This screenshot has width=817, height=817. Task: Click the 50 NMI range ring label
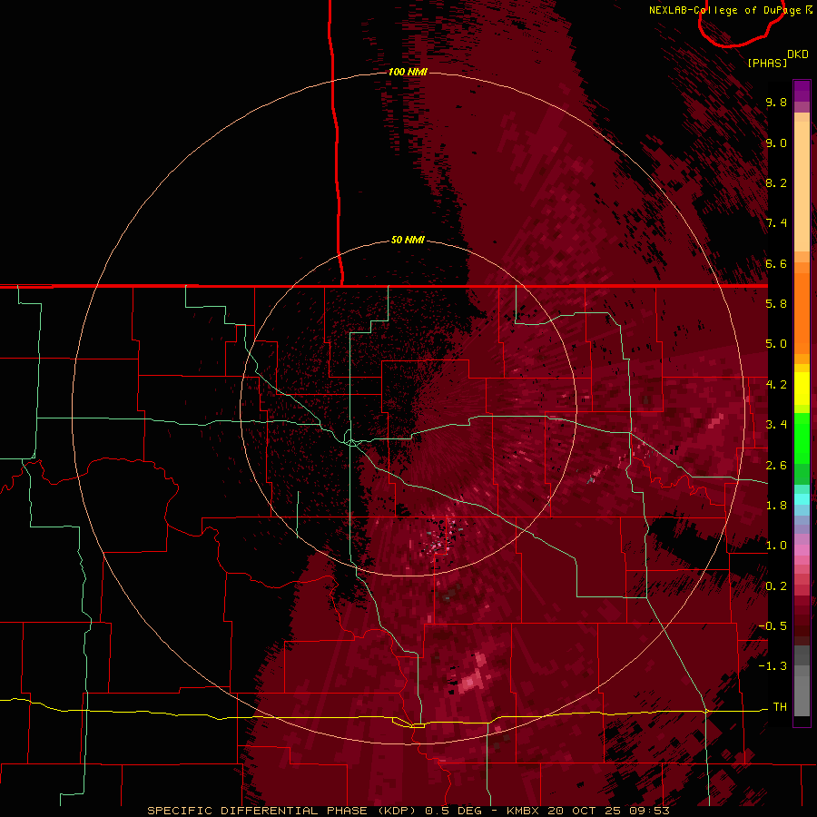pyautogui.click(x=408, y=240)
